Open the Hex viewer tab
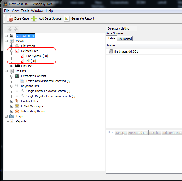 110,132
